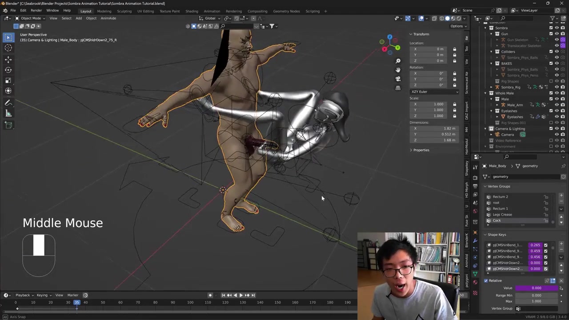Select the 3D Cursor tool
Screen dimensions: 569x320
pos(8,48)
